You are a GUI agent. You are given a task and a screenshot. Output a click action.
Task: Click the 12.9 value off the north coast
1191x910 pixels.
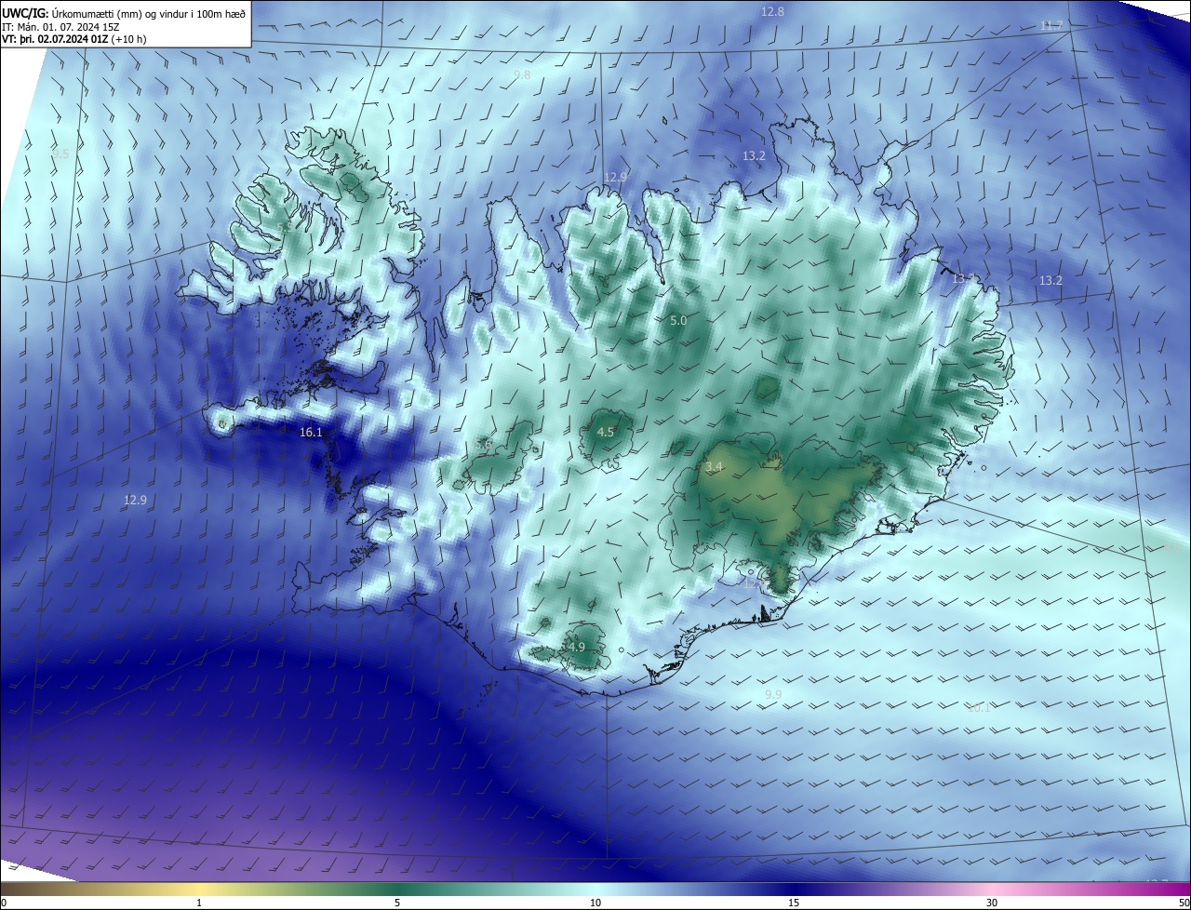pyautogui.click(x=616, y=177)
